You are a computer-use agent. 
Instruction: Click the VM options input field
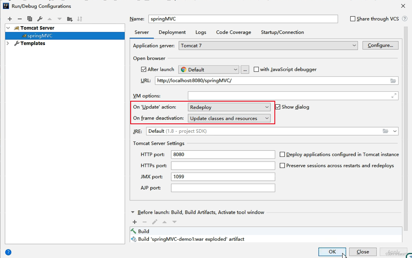tap(293, 96)
